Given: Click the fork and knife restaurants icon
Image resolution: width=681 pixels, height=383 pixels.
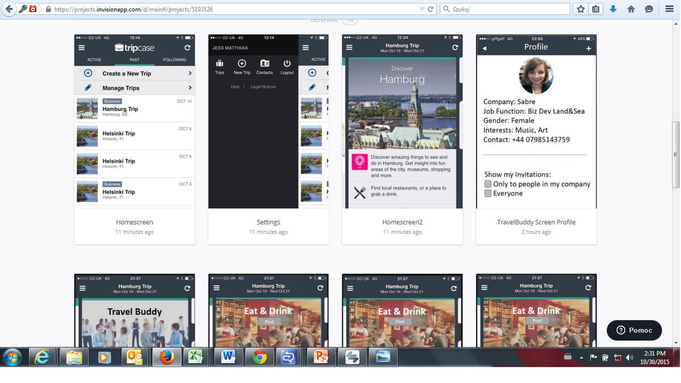Looking at the screenshot, I should [360, 192].
